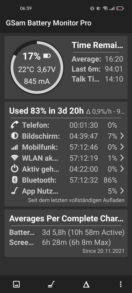132x293 pixels.
Task: Expand Mobilfunk details chevron
Action: coord(122,147)
